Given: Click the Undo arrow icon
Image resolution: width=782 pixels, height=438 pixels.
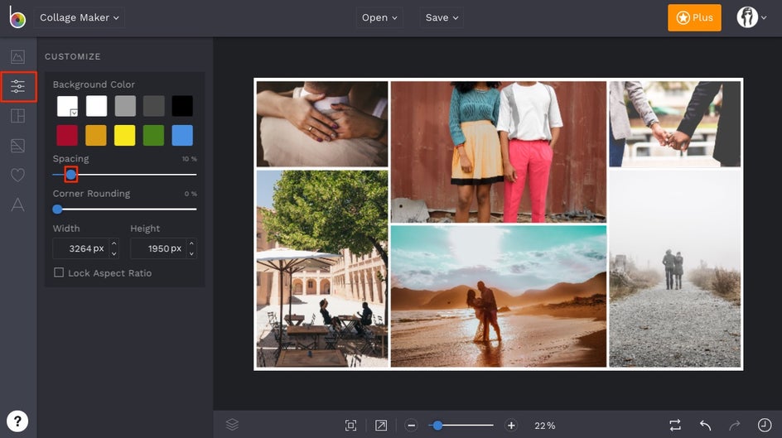Looking at the screenshot, I should pyautogui.click(x=705, y=425).
